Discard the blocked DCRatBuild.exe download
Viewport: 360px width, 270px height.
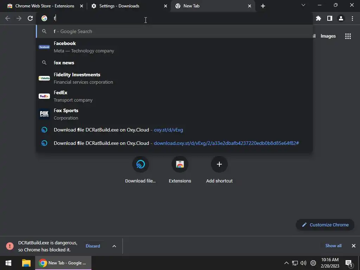click(93, 246)
